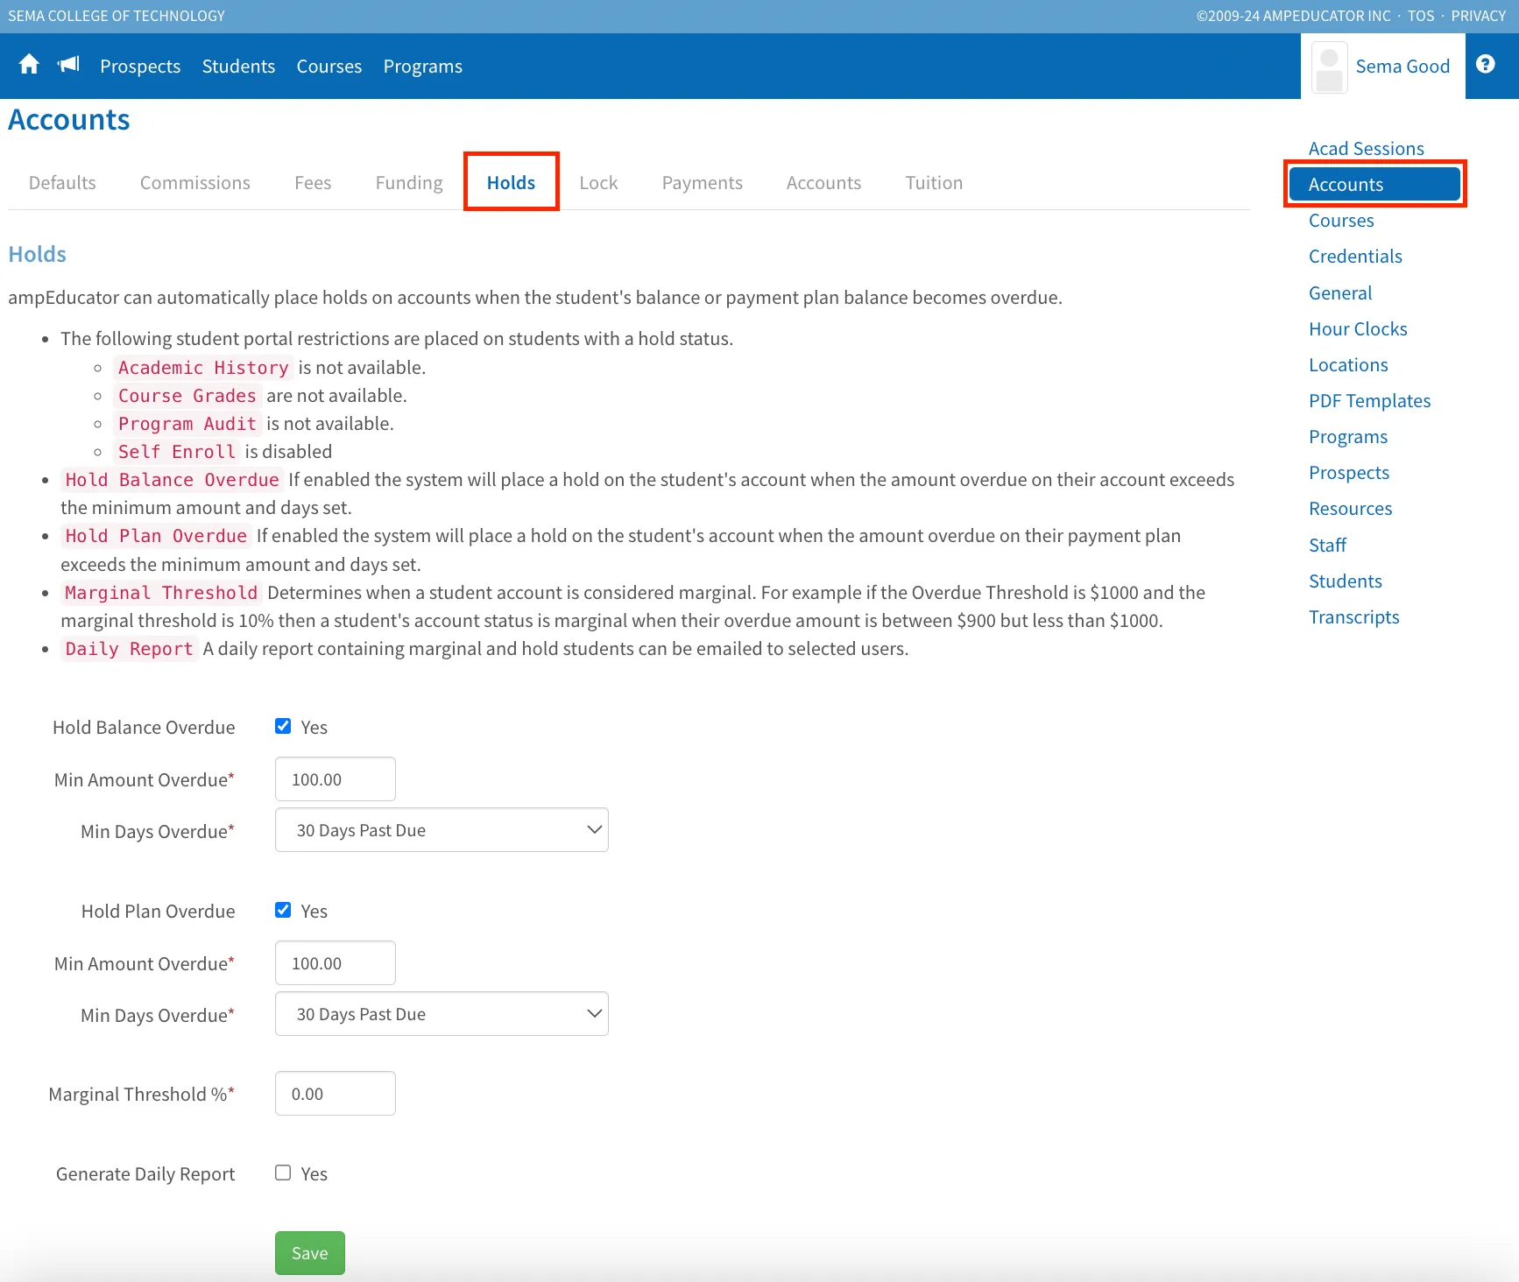1519x1282 pixels.
Task: Click the PRIVACY link in header
Action: (x=1479, y=16)
